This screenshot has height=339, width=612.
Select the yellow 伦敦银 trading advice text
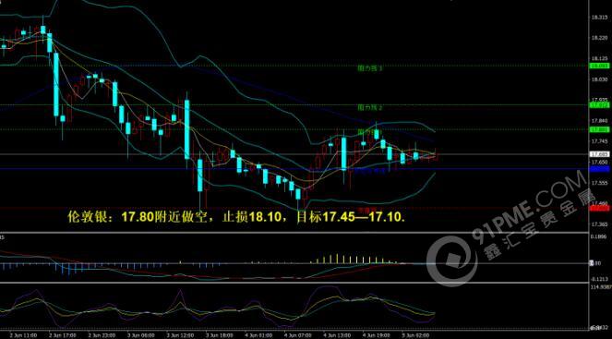click(x=236, y=217)
